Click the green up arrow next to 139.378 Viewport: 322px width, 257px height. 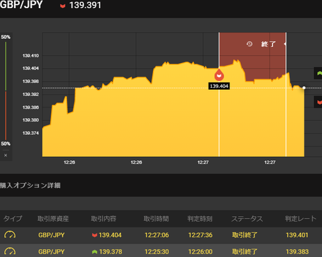(x=95, y=252)
